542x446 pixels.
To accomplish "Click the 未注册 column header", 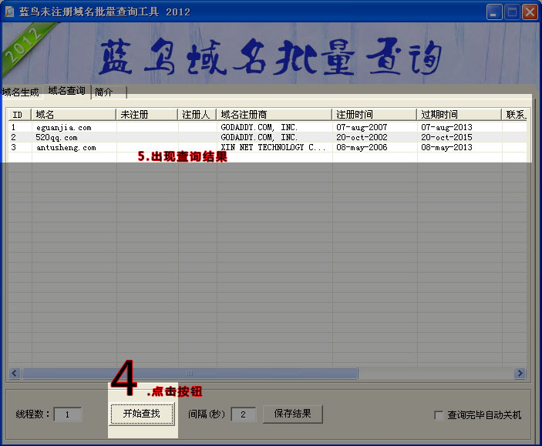I will click(146, 115).
